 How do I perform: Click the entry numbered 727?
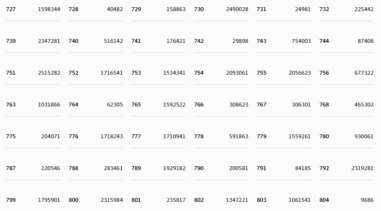pyautogui.click(x=33, y=10)
